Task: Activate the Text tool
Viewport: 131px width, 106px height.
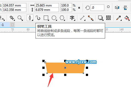Action: click(72, 18)
